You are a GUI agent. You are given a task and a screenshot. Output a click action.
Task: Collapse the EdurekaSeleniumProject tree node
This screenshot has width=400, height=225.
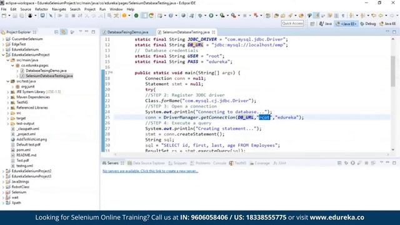(3, 55)
